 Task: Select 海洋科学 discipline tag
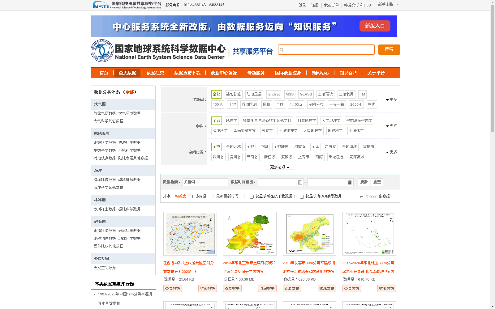coord(220,131)
